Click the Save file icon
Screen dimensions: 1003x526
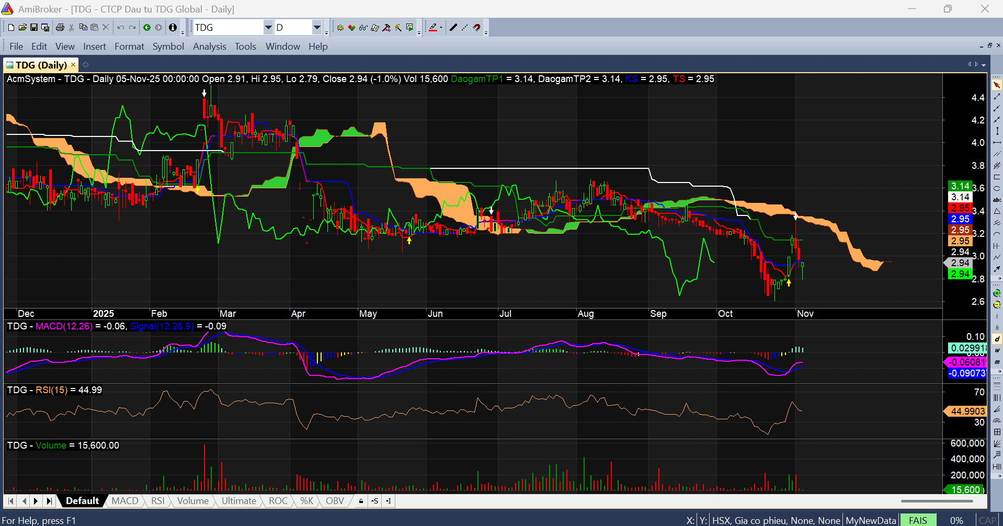click(34, 28)
